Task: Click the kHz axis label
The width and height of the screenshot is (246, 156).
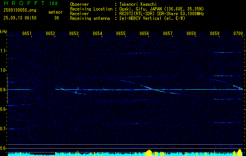Action: 4,32
